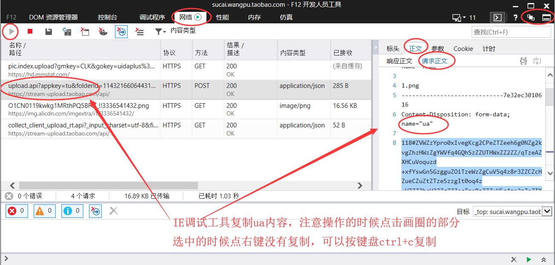
Task: Toggle clear entries on navigate button
Action: point(121,31)
